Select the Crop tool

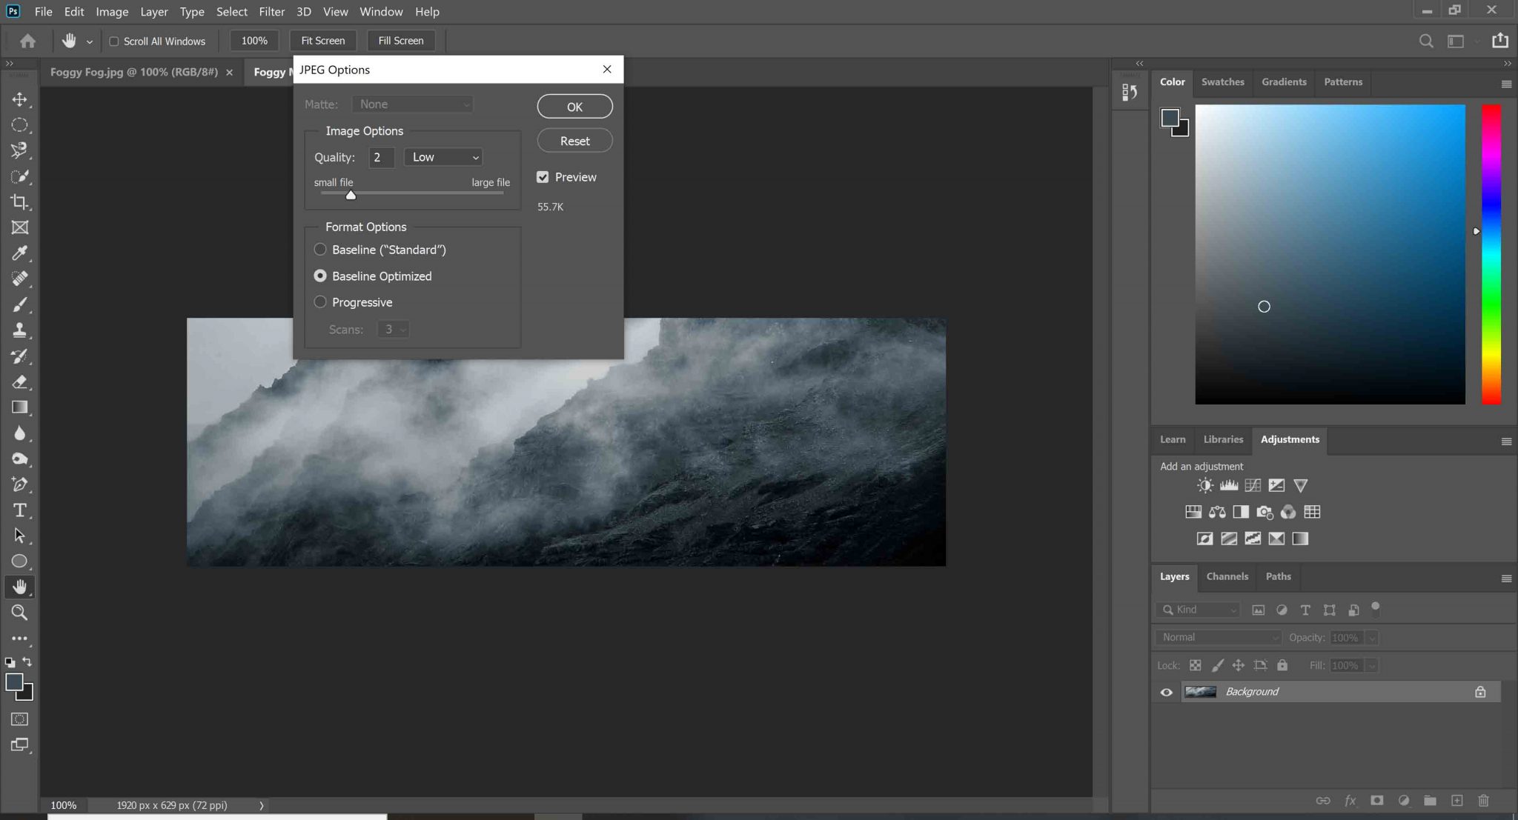point(20,201)
